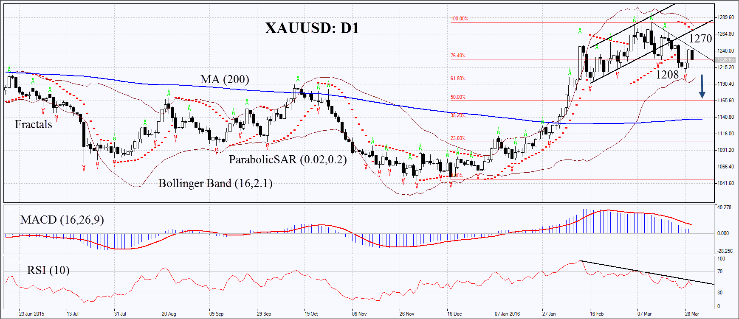This screenshot has height=319, width=739.
Task: Click the 1289.60 price axis value
Action: click(726, 17)
